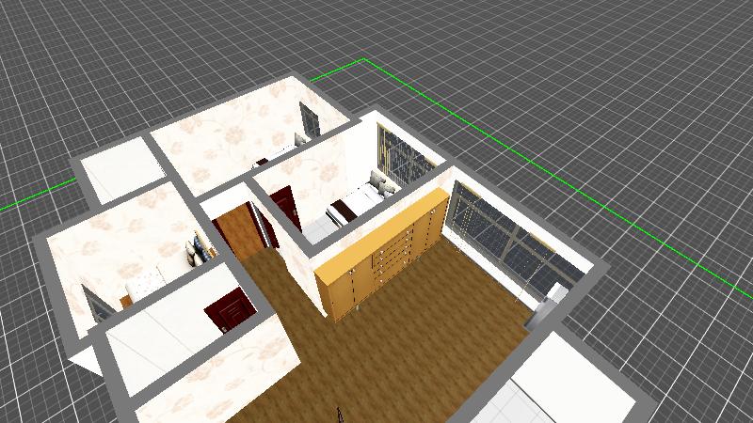Image resolution: width=753 pixels, height=423 pixels.
Task: Select the dark red door in the lower-left room
Action: pos(230,310)
